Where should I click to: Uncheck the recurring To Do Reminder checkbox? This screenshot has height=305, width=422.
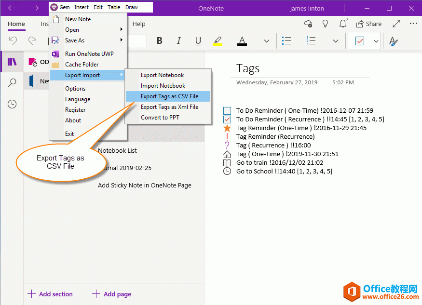click(x=227, y=119)
